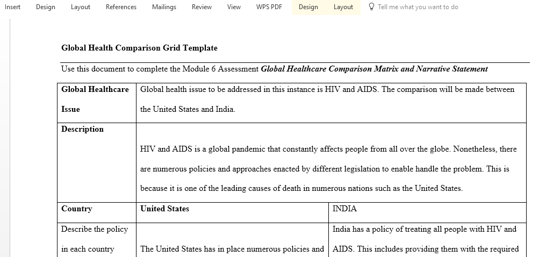Open the Table Tools Layout tab

point(343,7)
